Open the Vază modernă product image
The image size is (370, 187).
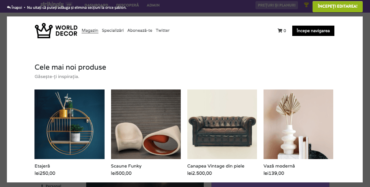pos(298,124)
